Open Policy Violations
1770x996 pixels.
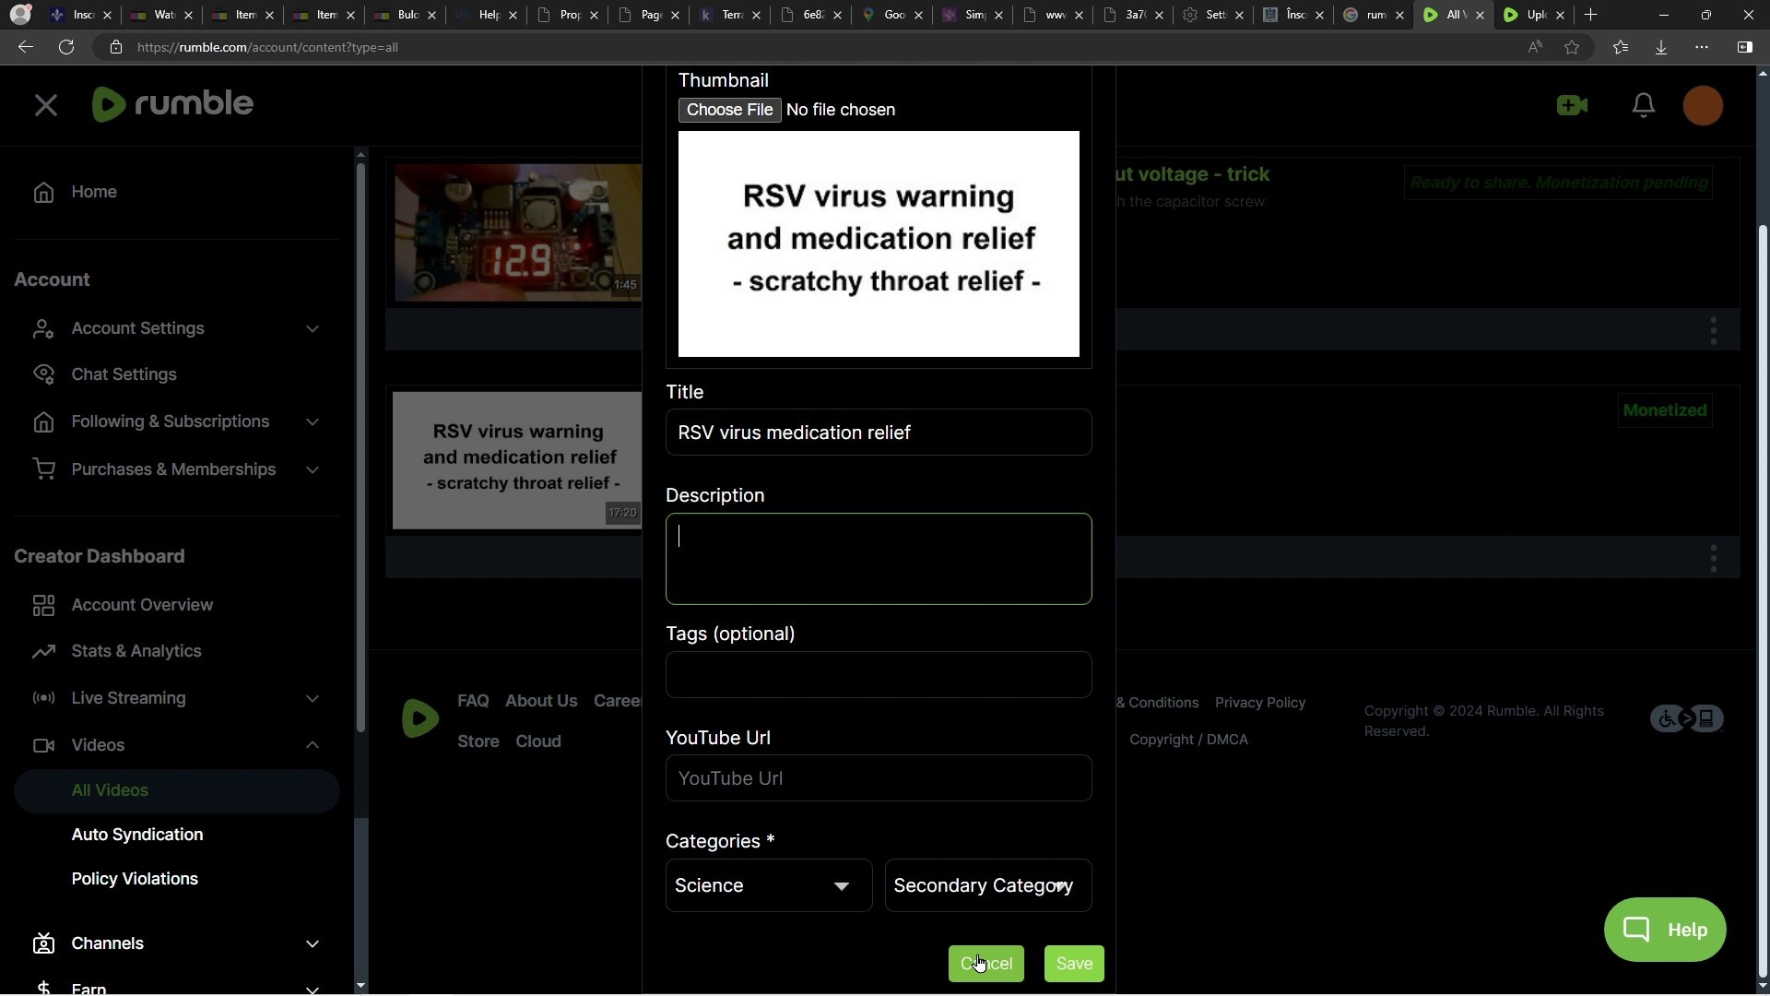tap(135, 879)
